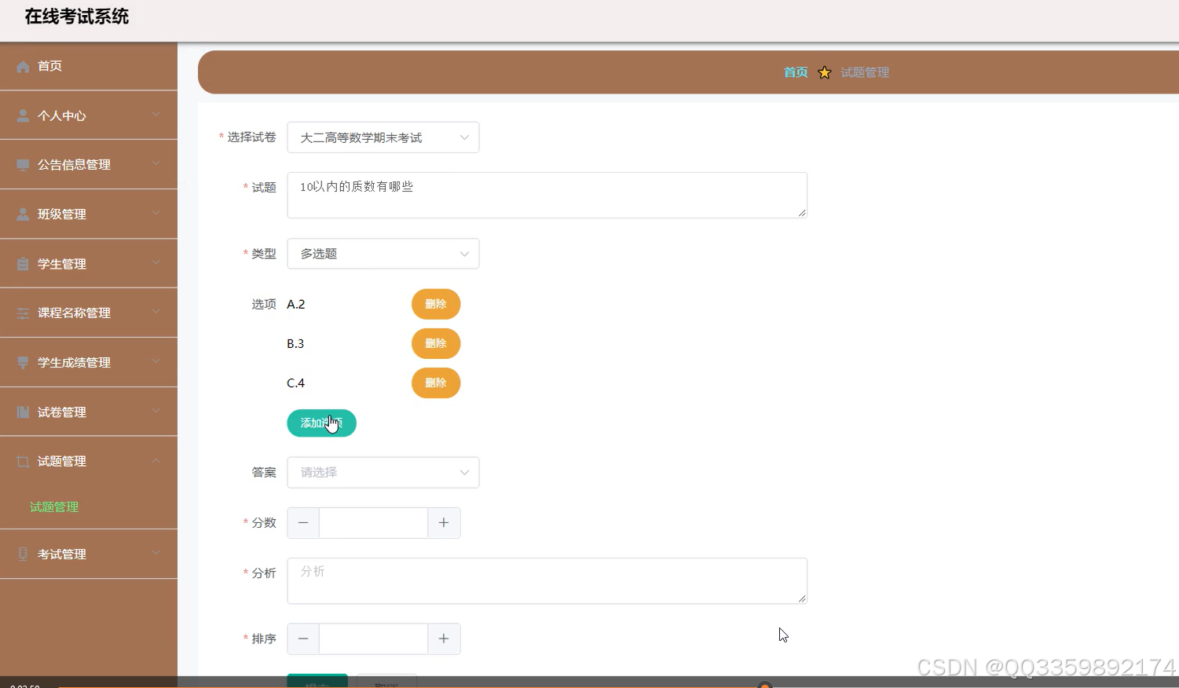Expand the 班级管理 chevron

(156, 213)
